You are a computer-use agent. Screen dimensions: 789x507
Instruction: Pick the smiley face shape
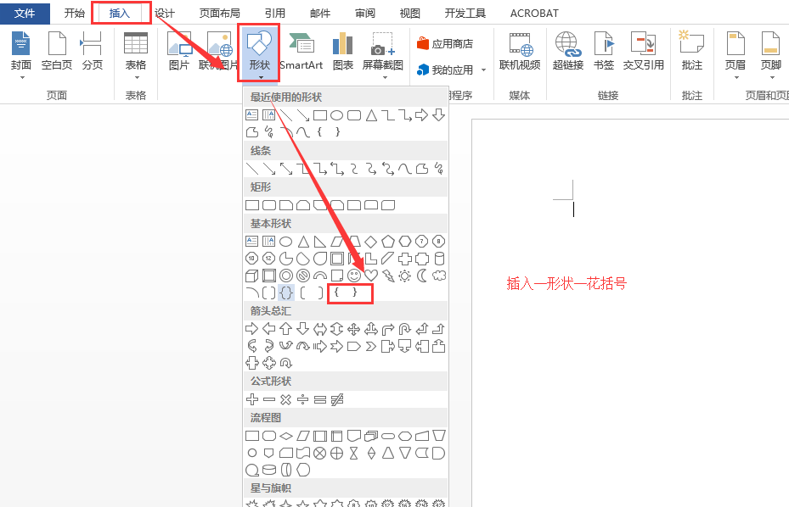click(354, 276)
